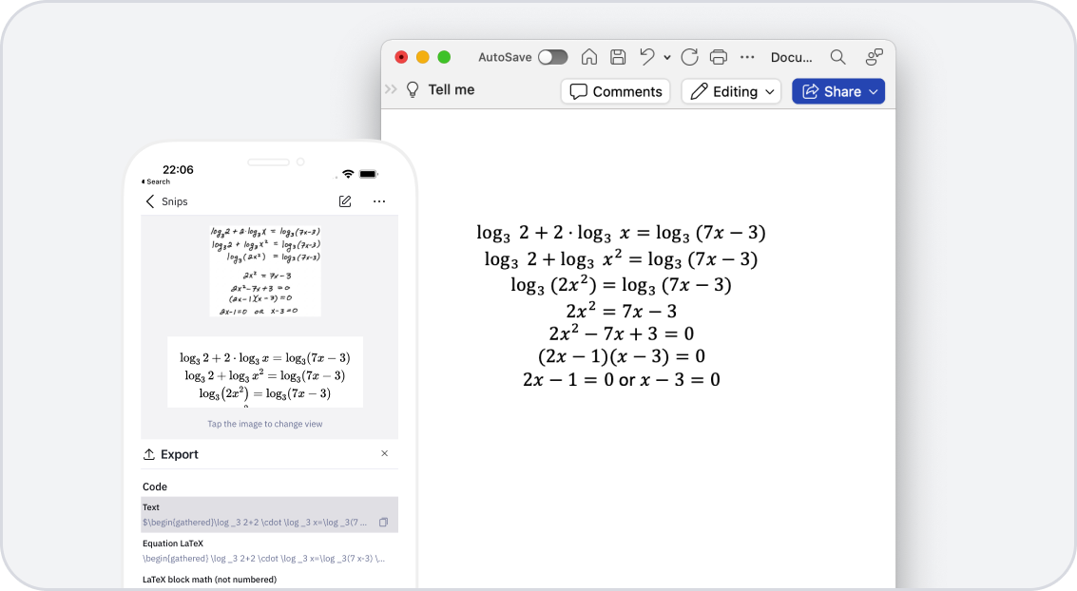Open the toolbar overflow ellipsis menu
Screen dimensions: 1077x591
coord(747,57)
